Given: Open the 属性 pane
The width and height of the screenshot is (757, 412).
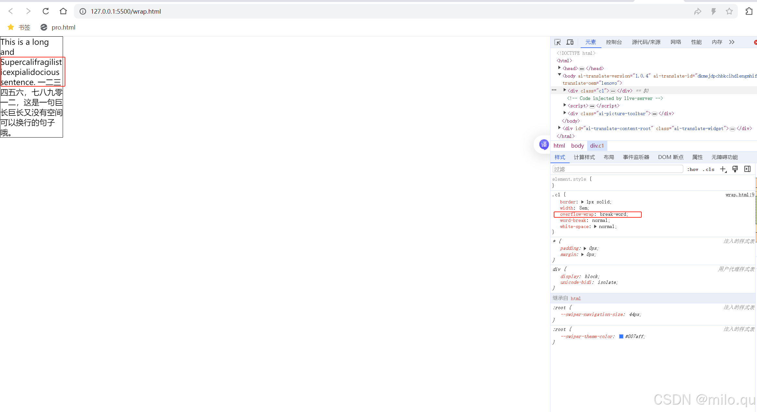Looking at the screenshot, I should [x=698, y=157].
